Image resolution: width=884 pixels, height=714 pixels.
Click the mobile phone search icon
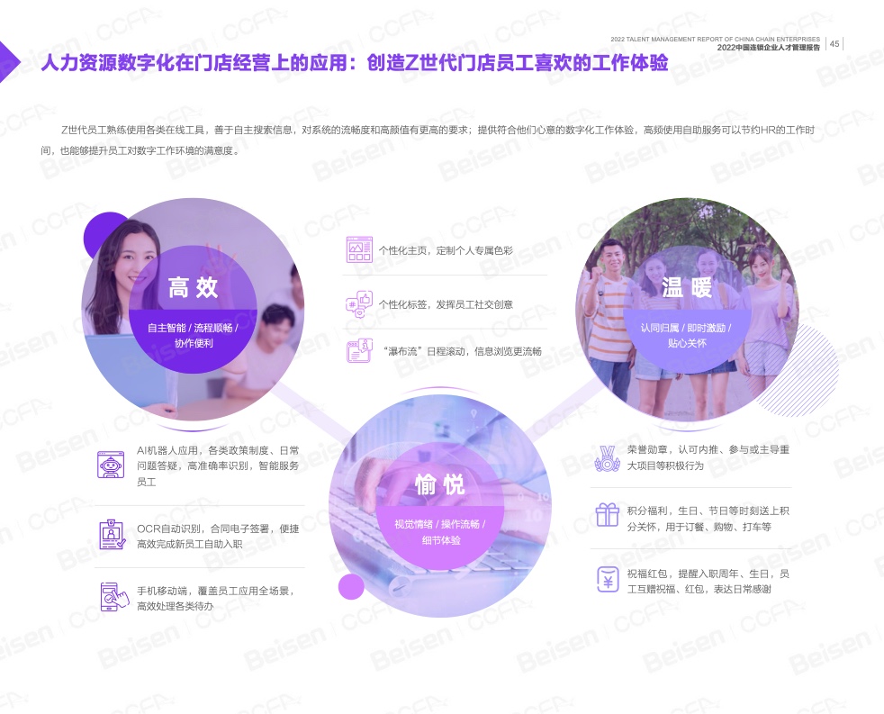coord(112,597)
